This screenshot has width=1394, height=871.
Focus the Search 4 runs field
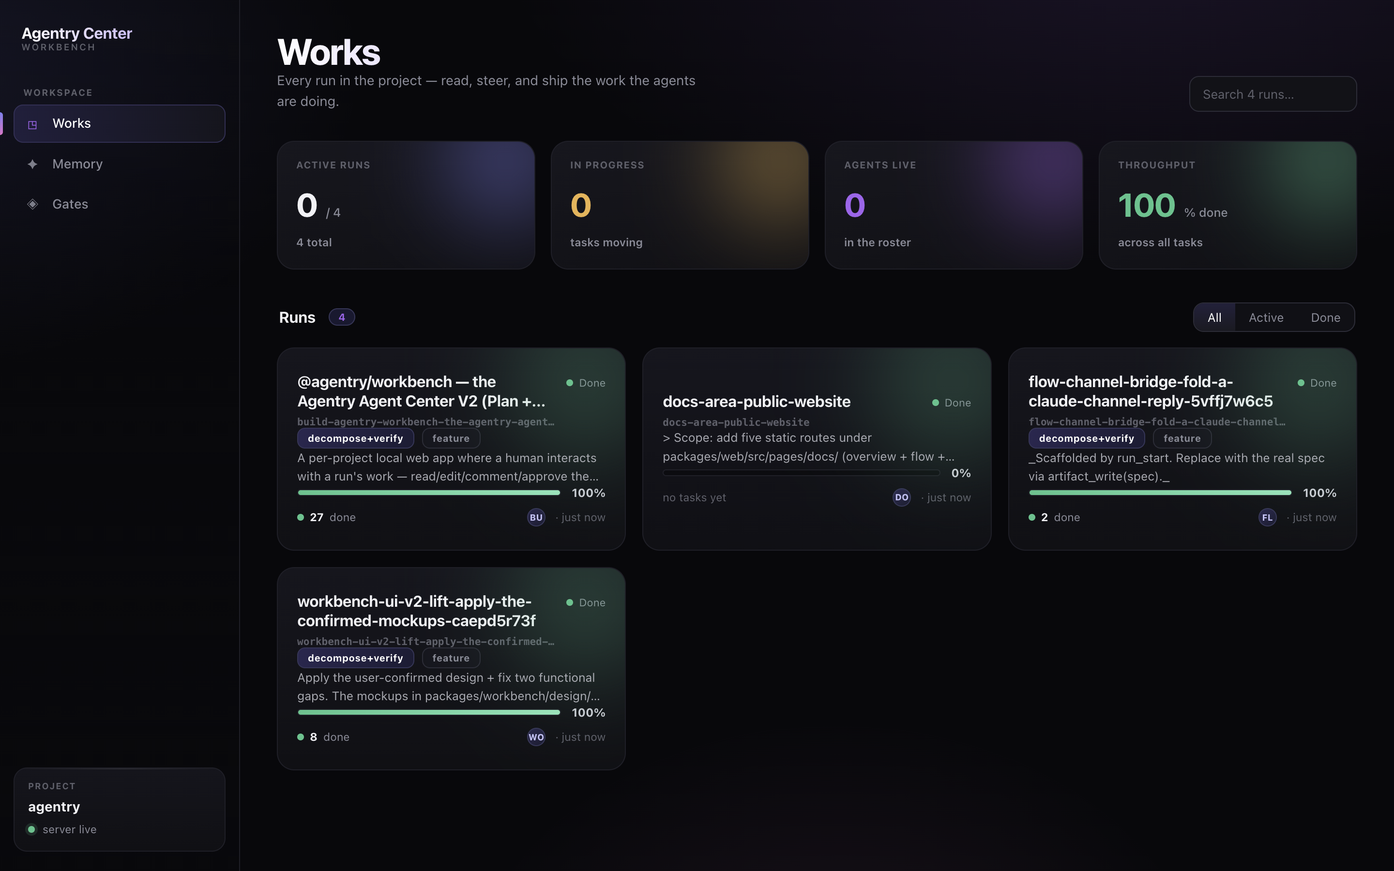pos(1273,94)
